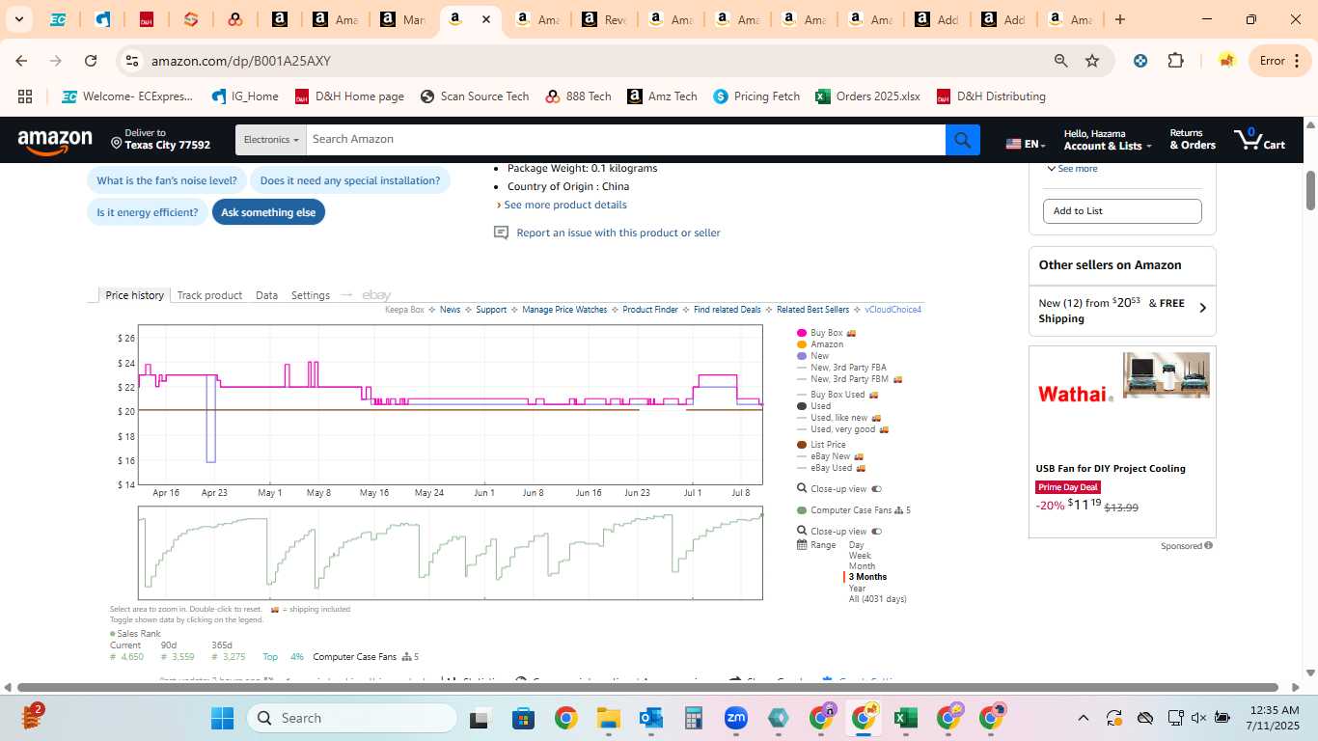Screen dimensions: 1318x741
Task: Open Microsoft Store from taskbar
Action: click(x=523, y=718)
